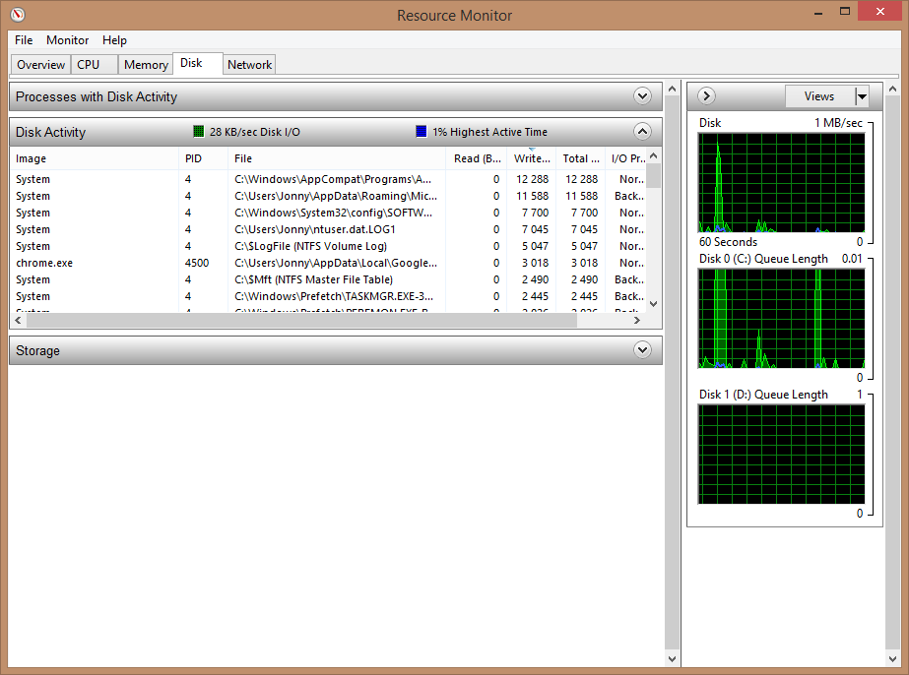Click the Resource Monitor app icon in title bar

18,15
